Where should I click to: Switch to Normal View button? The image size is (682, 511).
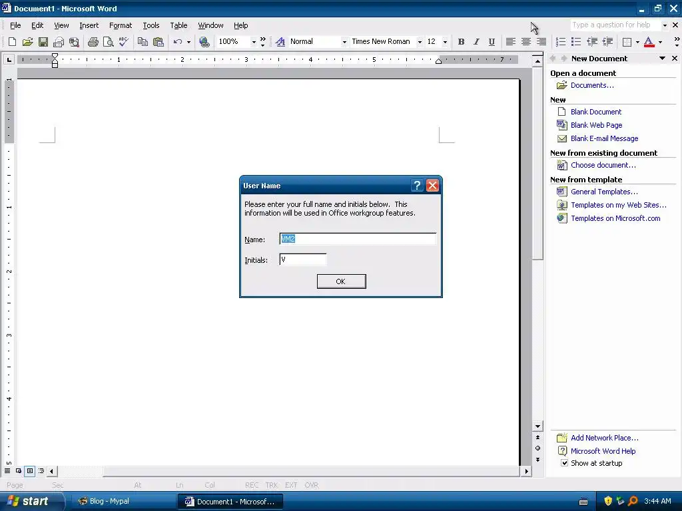(x=7, y=470)
